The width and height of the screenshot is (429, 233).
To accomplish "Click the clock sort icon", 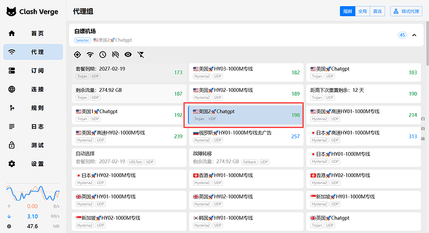I will [103, 55].
